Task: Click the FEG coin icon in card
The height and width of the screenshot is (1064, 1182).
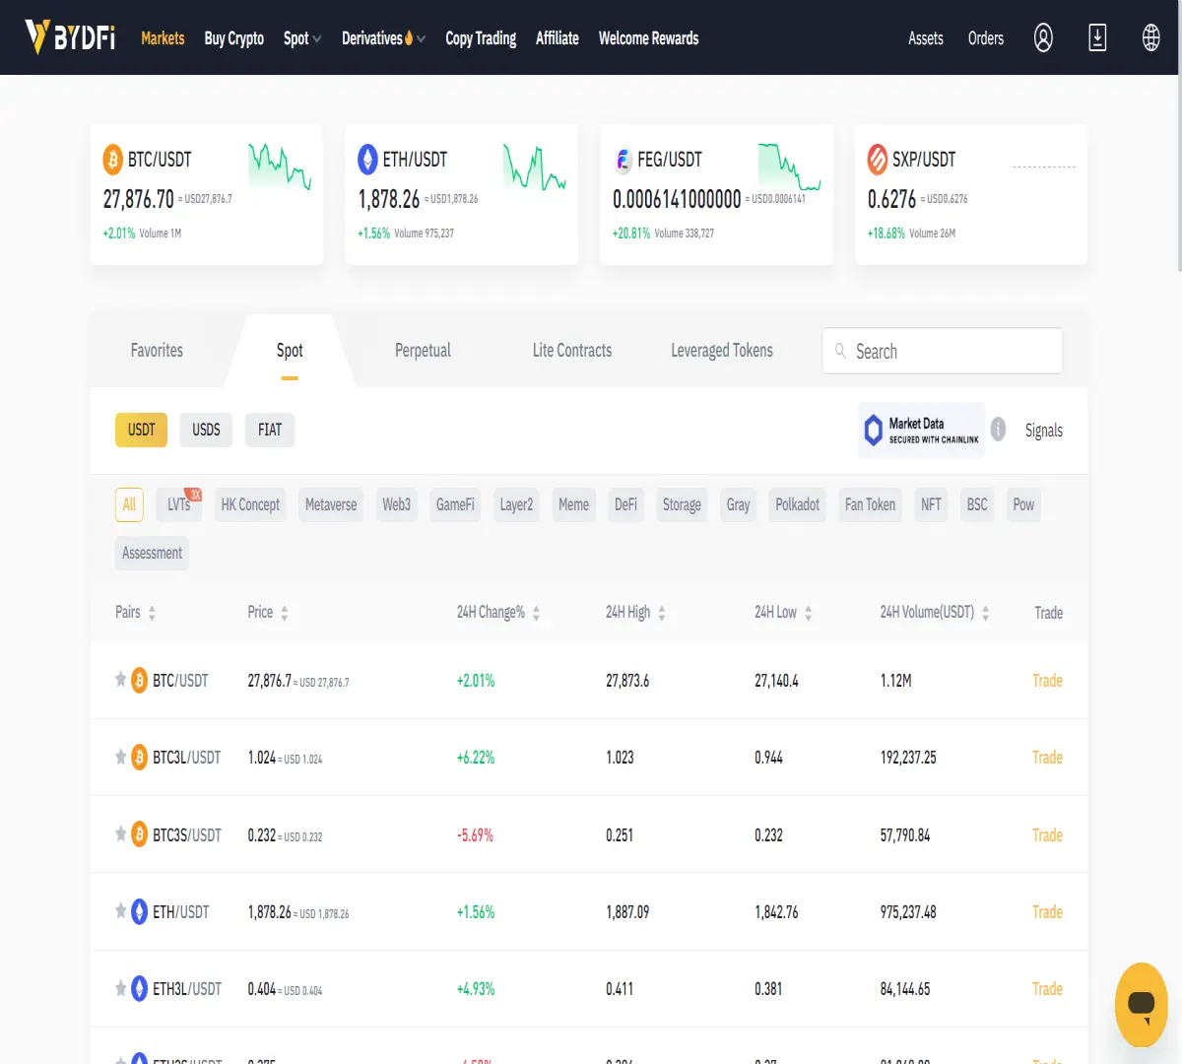Action: click(x=623, y=160)
